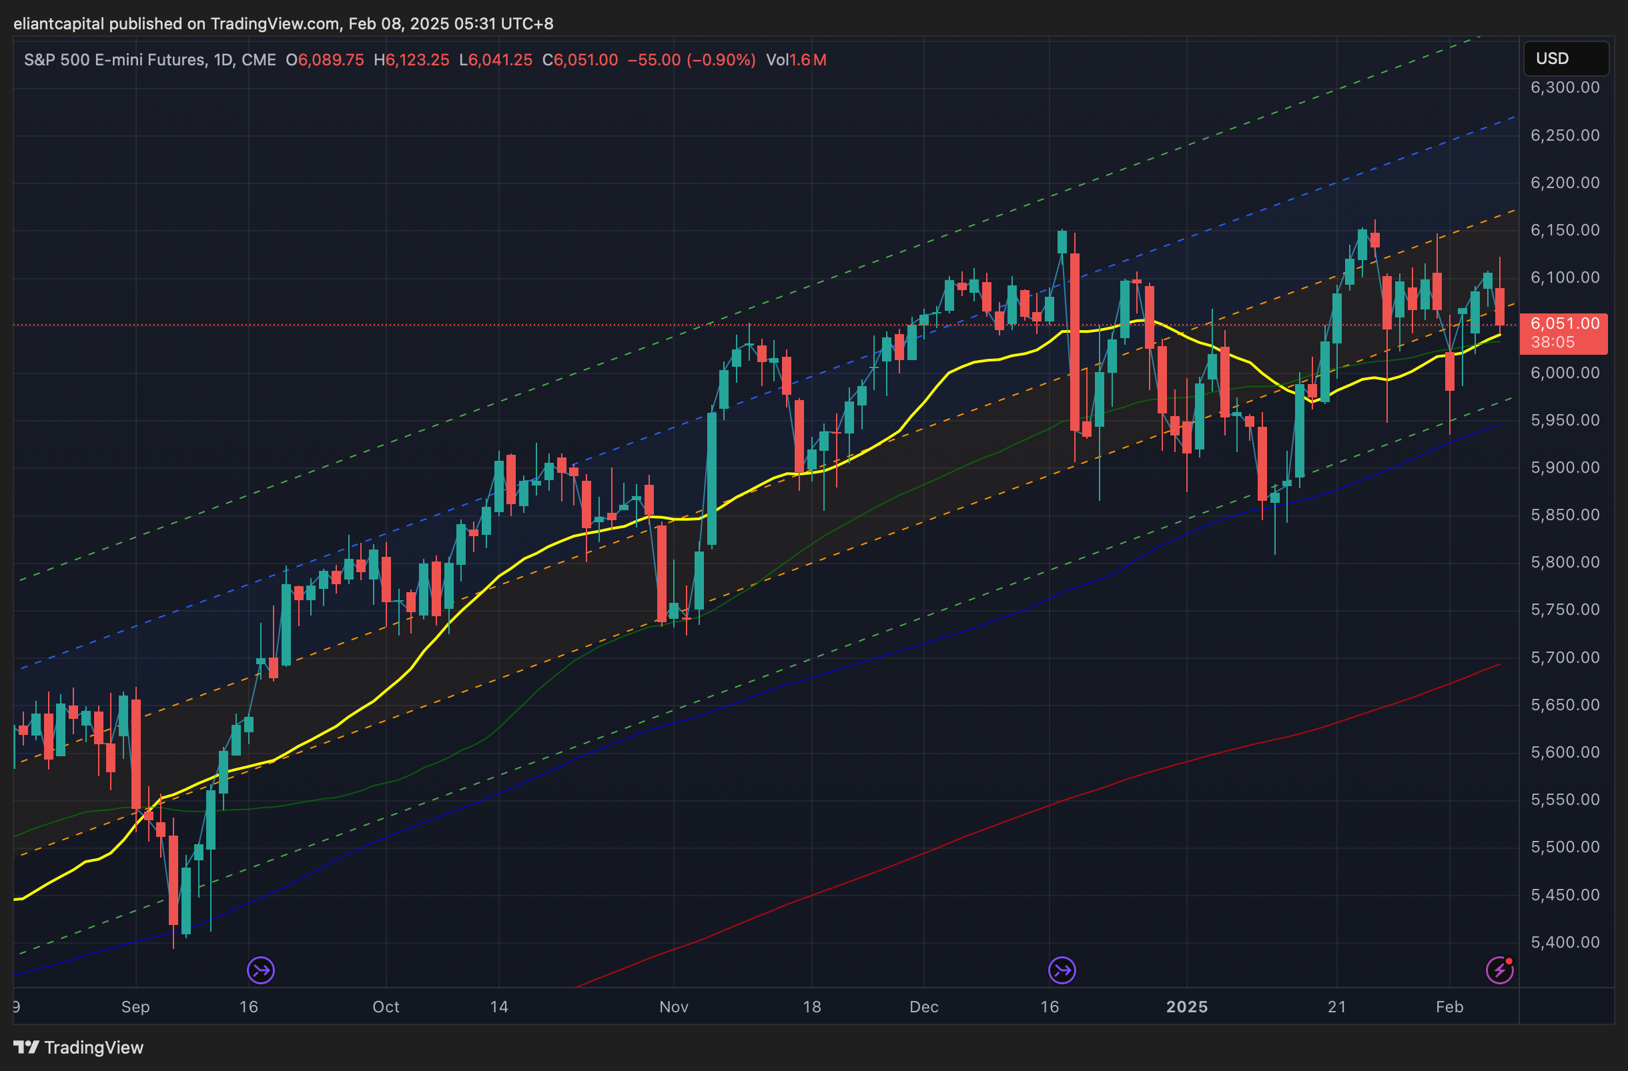
Task: Click the bold 2025 date label on time axis
Action: [1187, 1007]
